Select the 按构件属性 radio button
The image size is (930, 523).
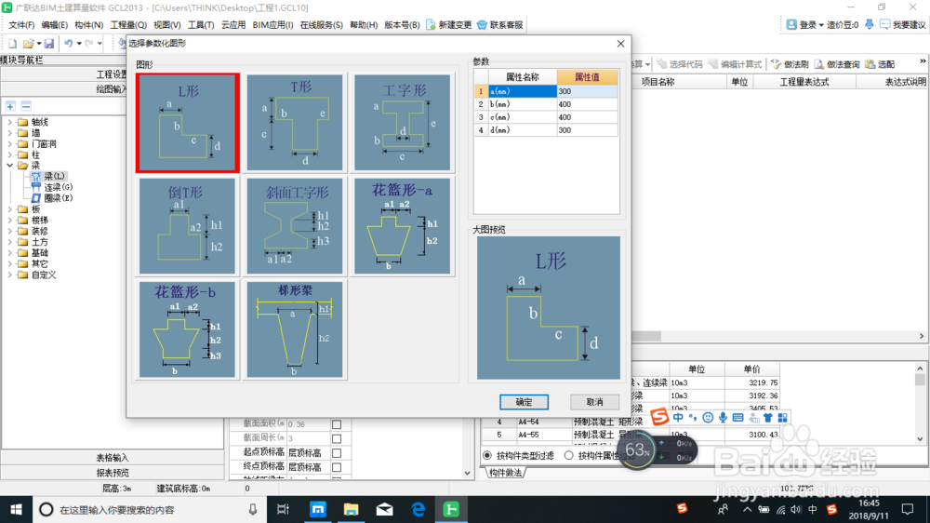coord(569,455)
